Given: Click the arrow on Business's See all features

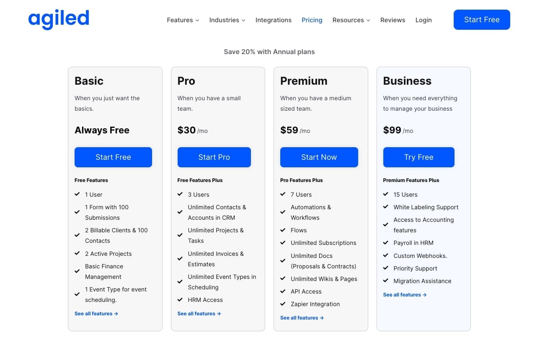Looking at the screenshot, I should pos(424,294).
